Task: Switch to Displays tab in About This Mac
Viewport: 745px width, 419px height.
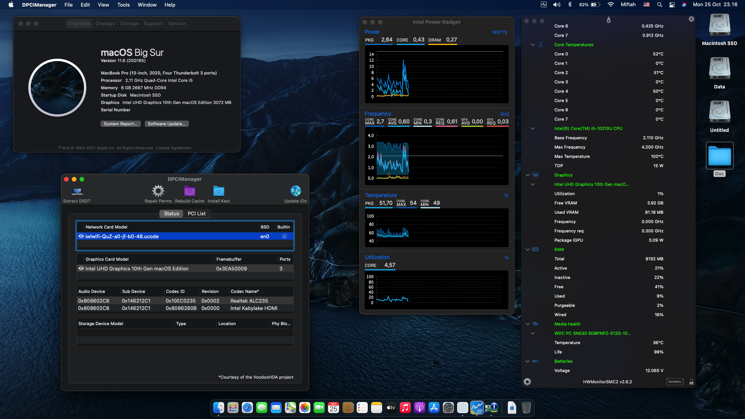Action: click(105, 23)
